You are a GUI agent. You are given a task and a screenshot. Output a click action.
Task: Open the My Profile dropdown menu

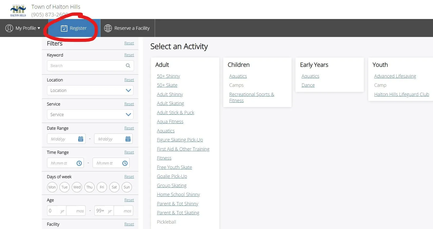coord(23,28)
